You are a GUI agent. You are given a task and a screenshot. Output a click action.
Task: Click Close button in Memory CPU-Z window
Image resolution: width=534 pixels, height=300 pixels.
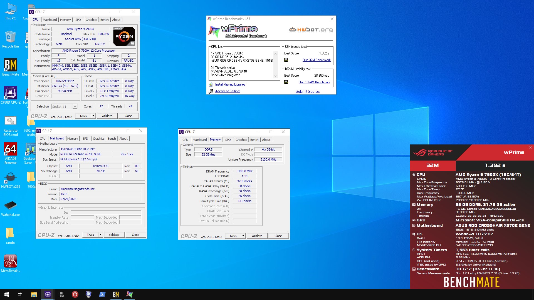(x=278, y=236)
